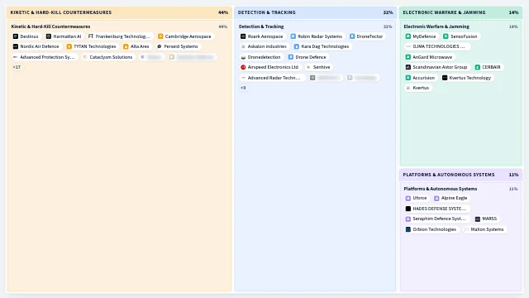The width and height of the screenshot is (529, 298).
Task: Select the MARSS company chip
Action: (486, 219)
